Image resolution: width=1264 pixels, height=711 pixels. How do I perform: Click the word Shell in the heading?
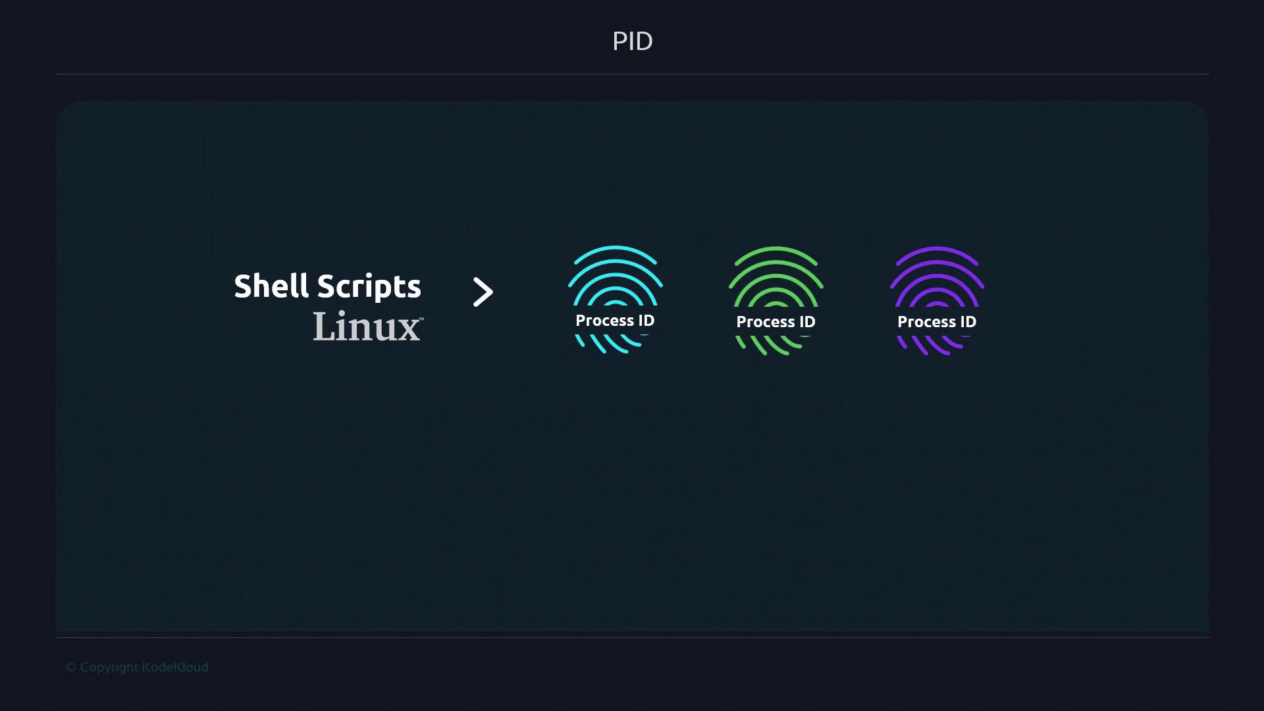[271, 286]
